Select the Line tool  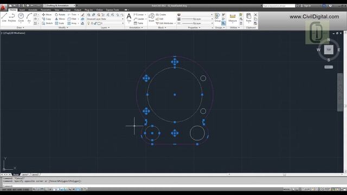pos(4,17)
